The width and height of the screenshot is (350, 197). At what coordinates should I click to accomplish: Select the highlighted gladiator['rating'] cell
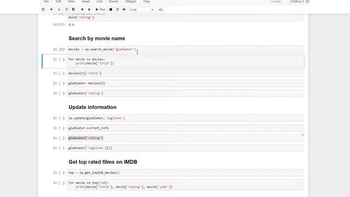point(185,138)
